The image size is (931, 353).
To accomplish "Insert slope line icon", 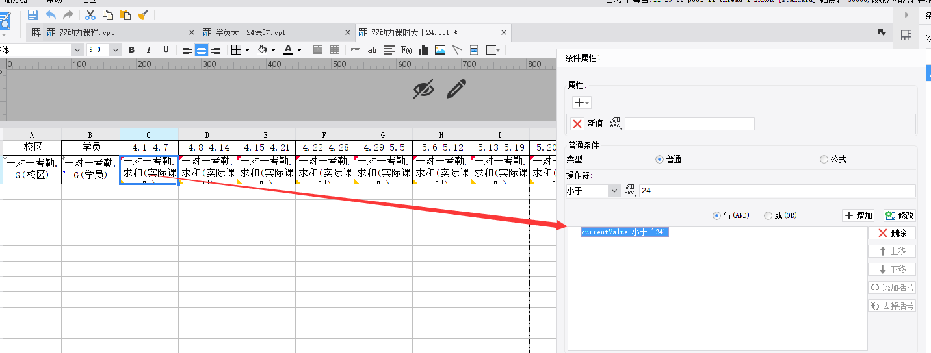I will point(457,50).
